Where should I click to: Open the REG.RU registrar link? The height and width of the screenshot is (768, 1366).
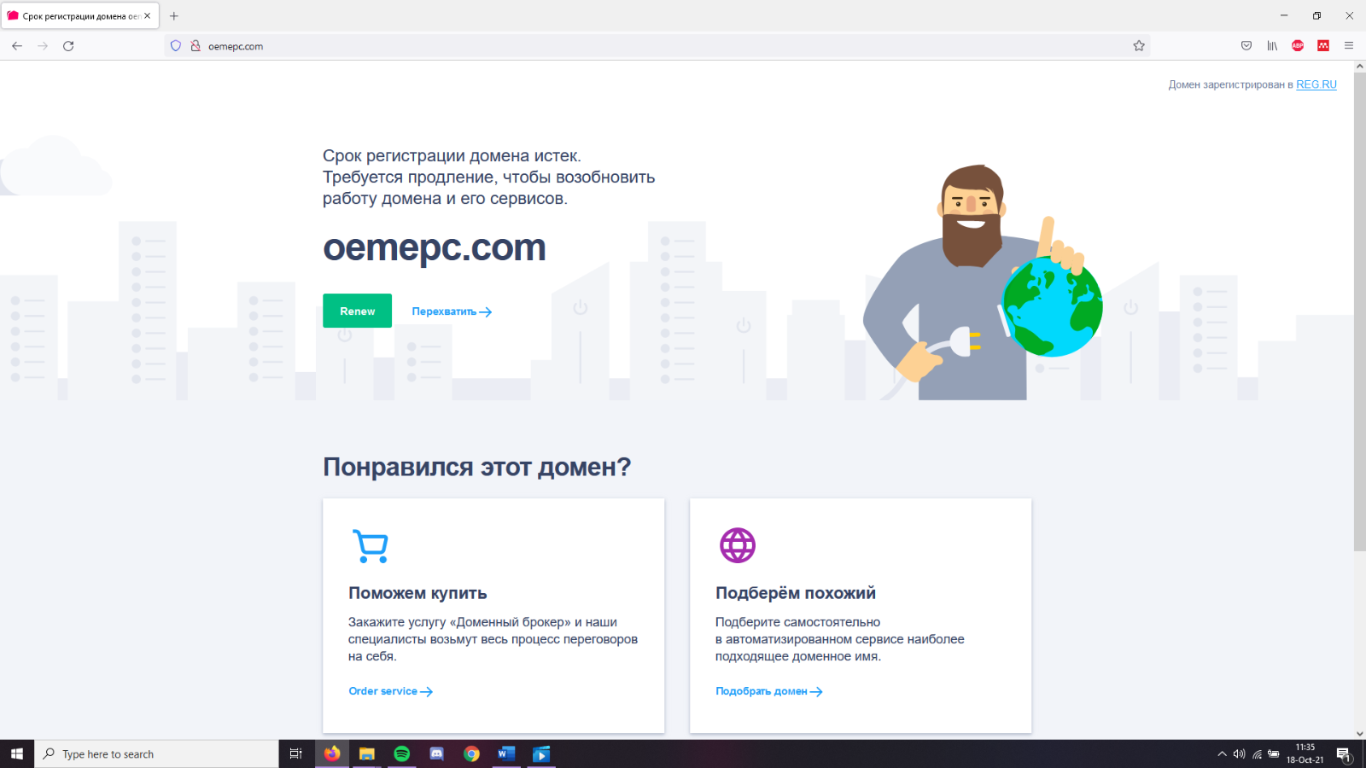(x=1316, y=84)
